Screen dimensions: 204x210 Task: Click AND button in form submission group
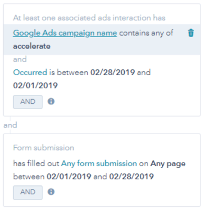click(x=28, y=192)
